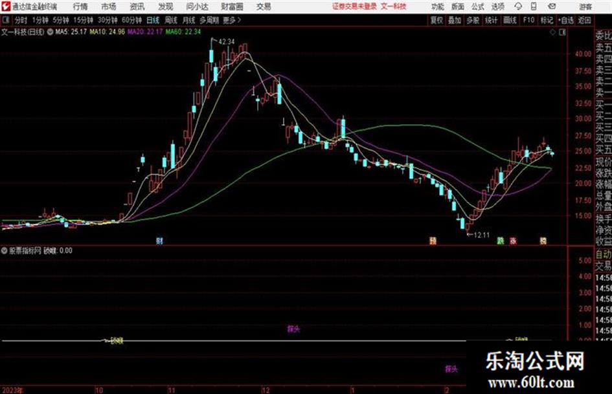Click the 40.00 price axis label

583,54
